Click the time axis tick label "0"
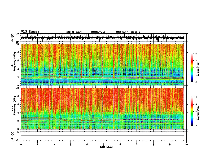 (x=21, y=145)
